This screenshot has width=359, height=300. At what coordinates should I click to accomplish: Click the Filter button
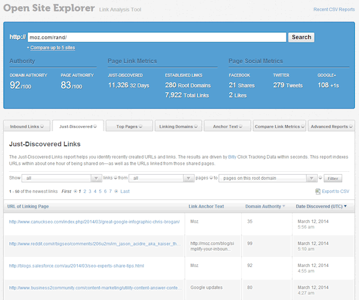(x=333, y=178)
